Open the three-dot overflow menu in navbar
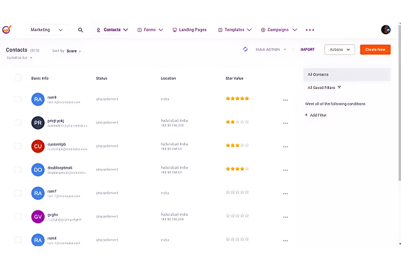 coord(310,30)
